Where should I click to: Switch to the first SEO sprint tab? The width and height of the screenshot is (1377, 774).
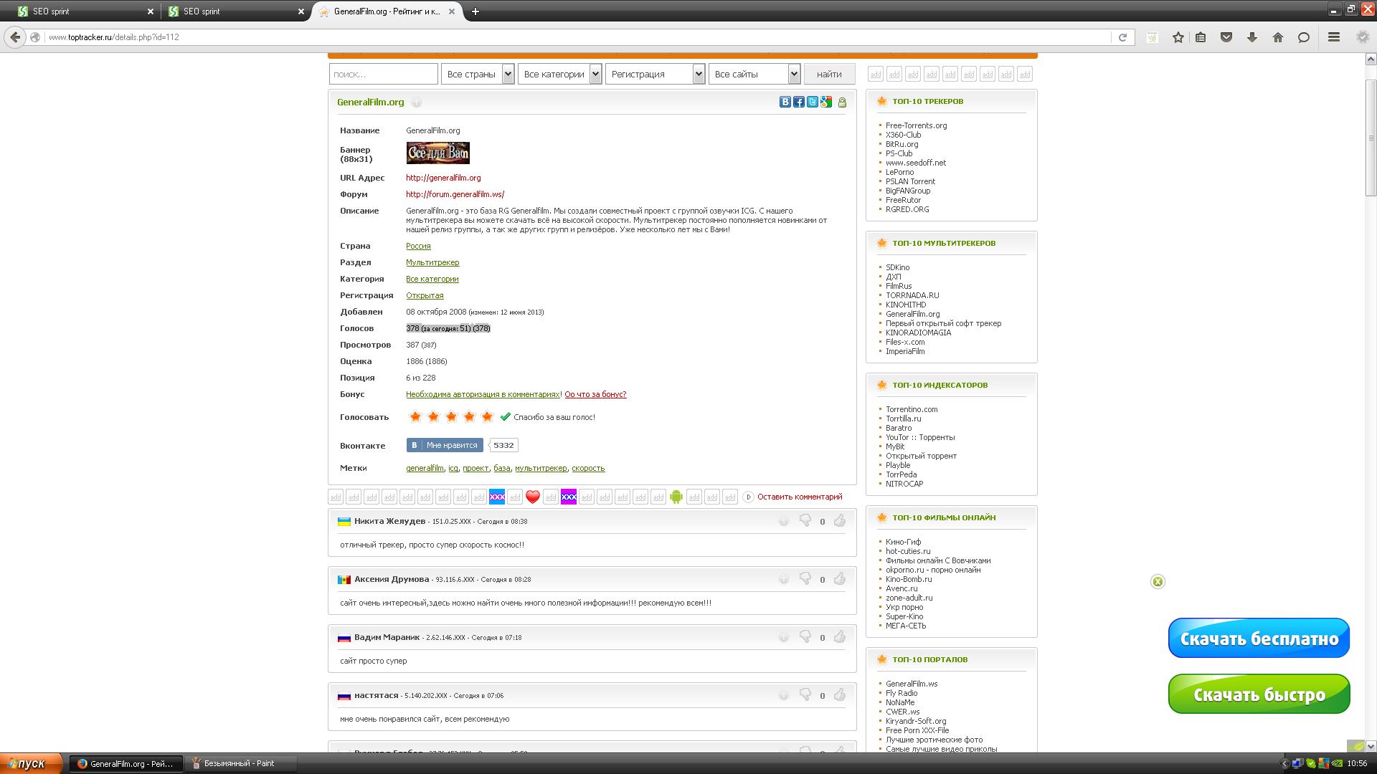pos(79,11)
